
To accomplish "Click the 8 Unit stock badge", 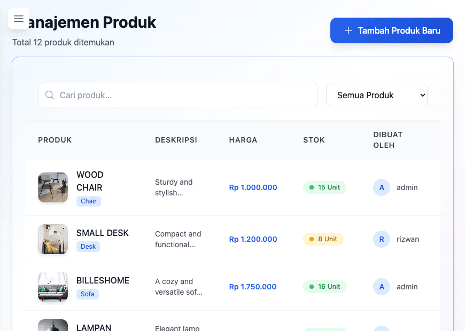I will pyautogui.click(x=323, y=239).
